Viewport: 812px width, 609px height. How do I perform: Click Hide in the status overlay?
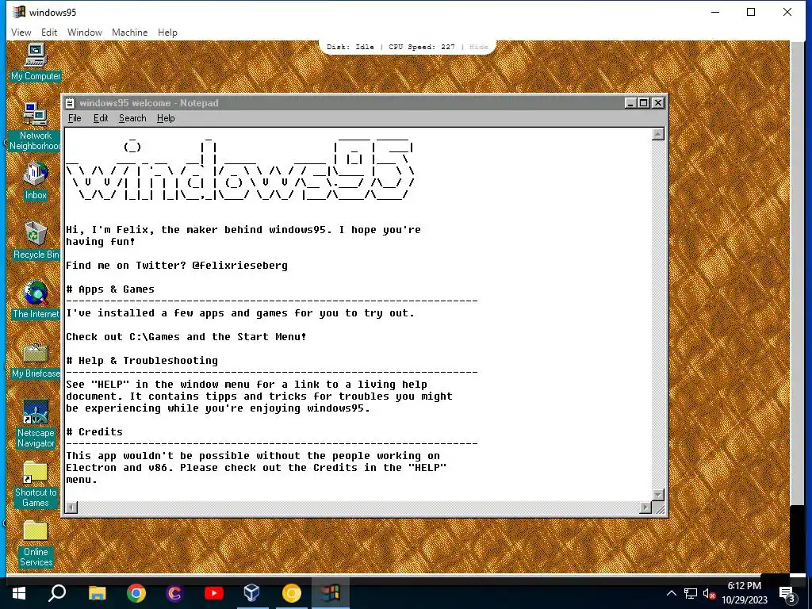478,47
